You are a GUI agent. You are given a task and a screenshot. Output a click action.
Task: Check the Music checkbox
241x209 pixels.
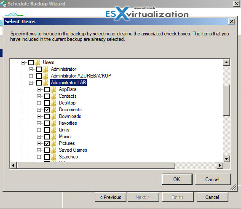(47, 137)
